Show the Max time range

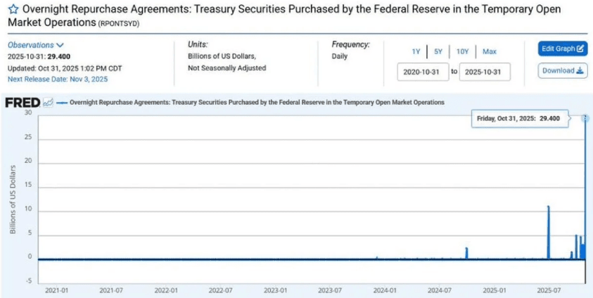[x=490, y=51]
